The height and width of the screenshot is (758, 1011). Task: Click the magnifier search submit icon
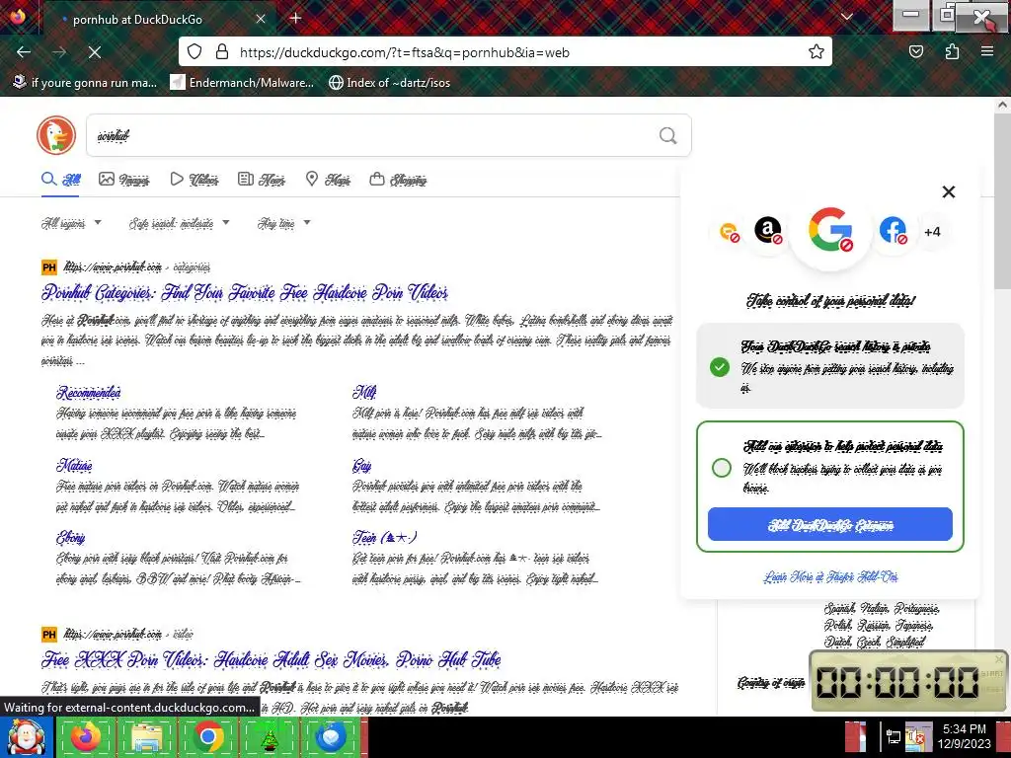click(x=668, y=135)
